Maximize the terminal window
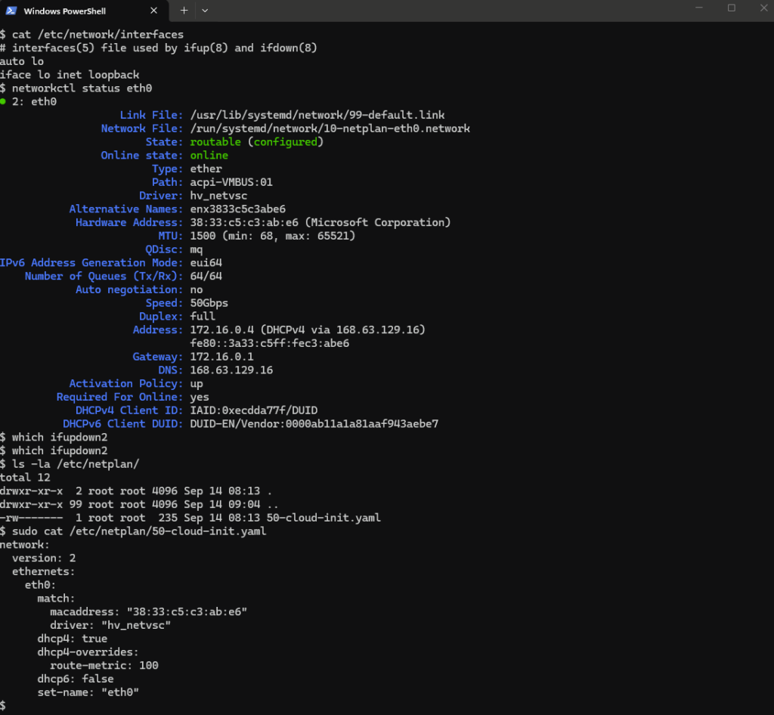 pos(732,8)
